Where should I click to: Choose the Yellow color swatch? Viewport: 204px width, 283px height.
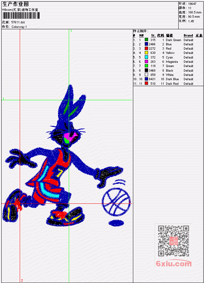click(x=146, y=53)
